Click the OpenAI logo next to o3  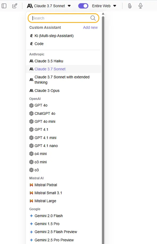click(x=31, y=170)
